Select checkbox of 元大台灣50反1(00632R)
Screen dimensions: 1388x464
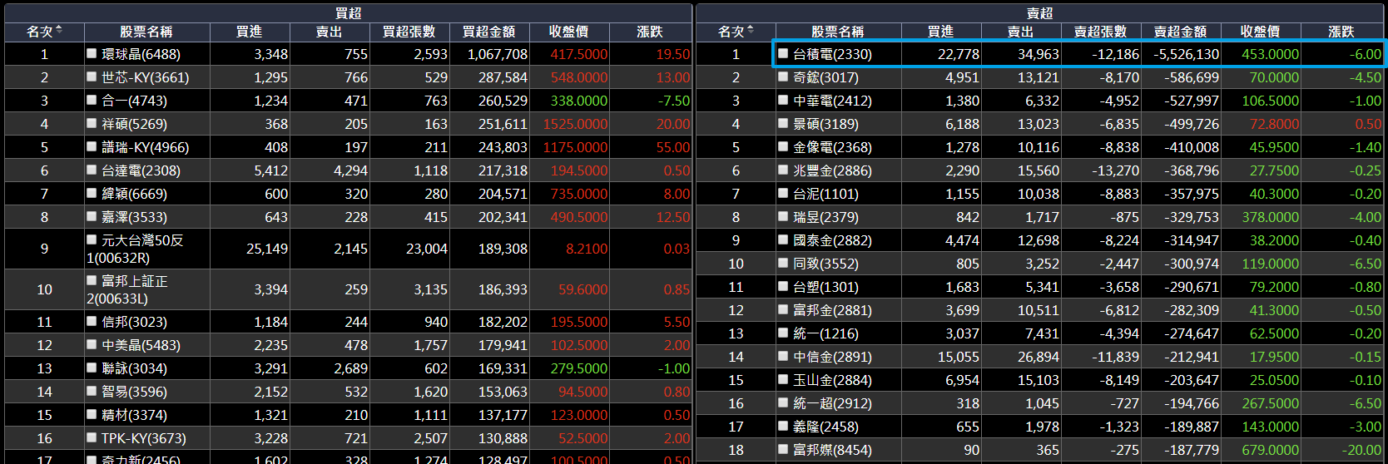(x=92, y=239)
